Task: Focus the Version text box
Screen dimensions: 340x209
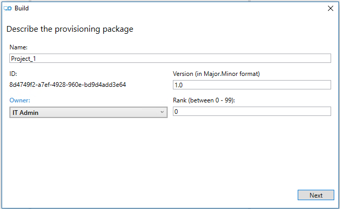Action: (252, 85)
